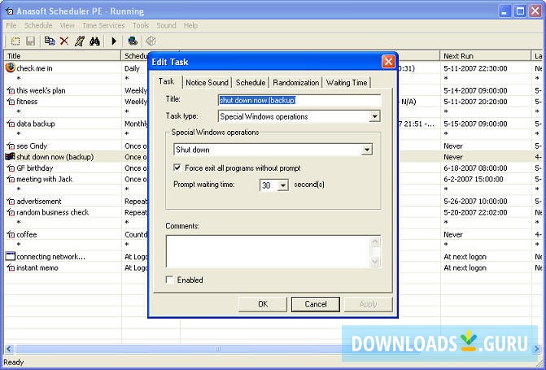Click the task icon beside see Cindy

[x=11, y=146]
